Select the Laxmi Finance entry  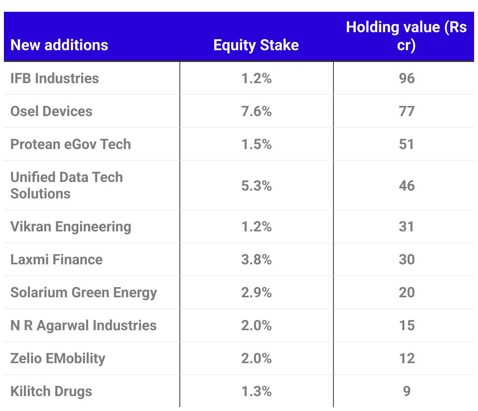56,260
